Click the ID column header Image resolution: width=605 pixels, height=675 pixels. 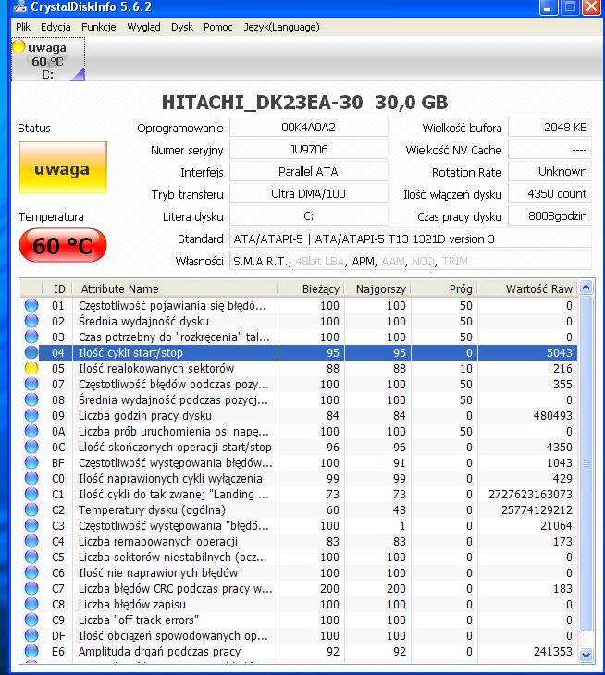tap(57, 288)
